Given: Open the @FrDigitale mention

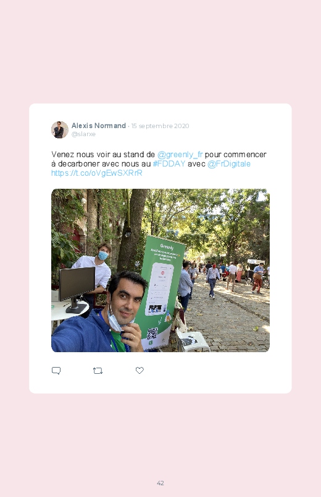Looking at the screenshot, I should point(228,163).
